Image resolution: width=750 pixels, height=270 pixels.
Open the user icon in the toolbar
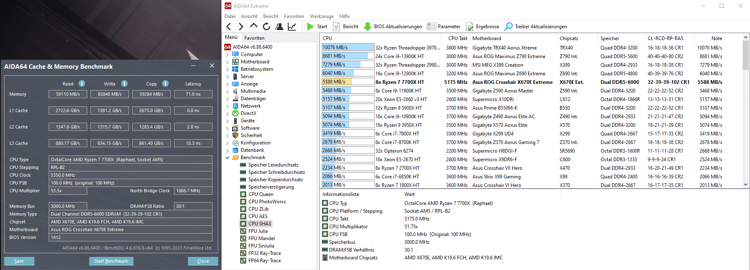coord(279,27)
